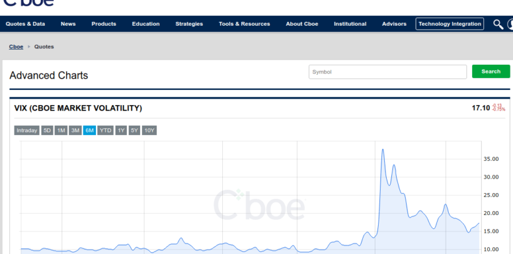Screen dimensions: 513x254
Task: Open the Products menu
Action: coord(104,24)
